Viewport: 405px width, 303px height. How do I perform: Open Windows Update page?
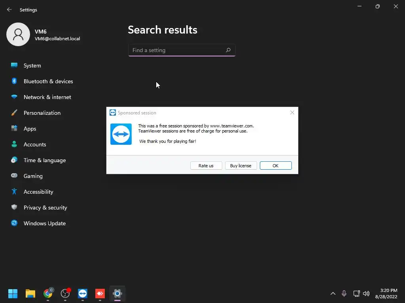coord(44,223)
